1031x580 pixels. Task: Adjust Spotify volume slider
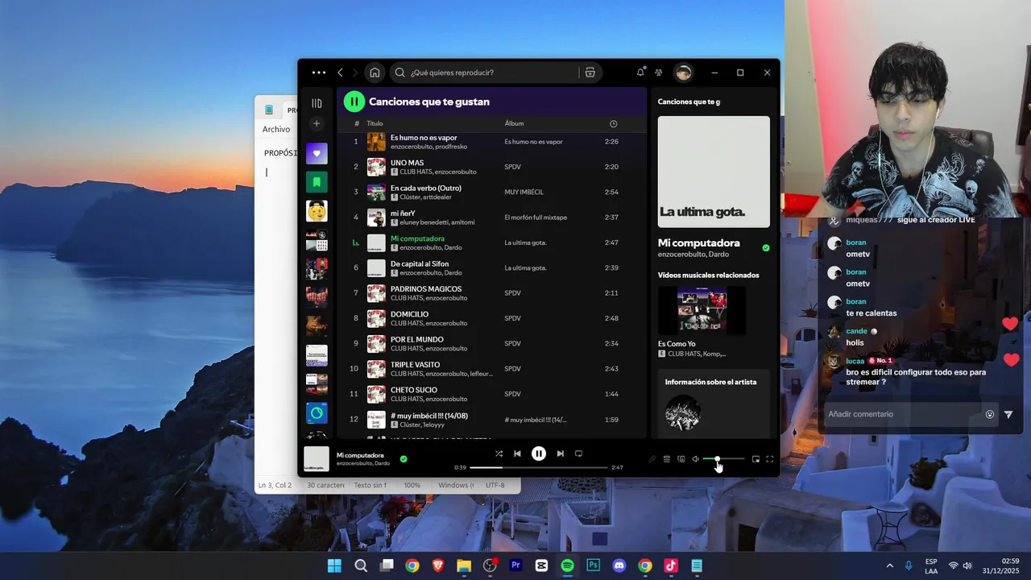(723, 459)
